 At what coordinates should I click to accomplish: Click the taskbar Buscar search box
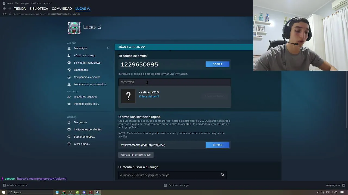[30, 192]
